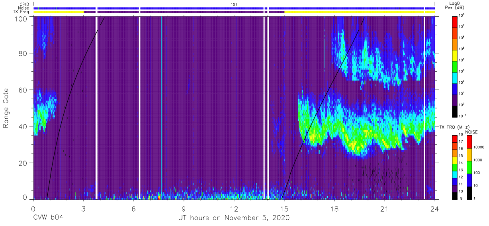Click the 100 tick label on Range Gate axis
Viewport: 489px width, 226px height.
21,19
